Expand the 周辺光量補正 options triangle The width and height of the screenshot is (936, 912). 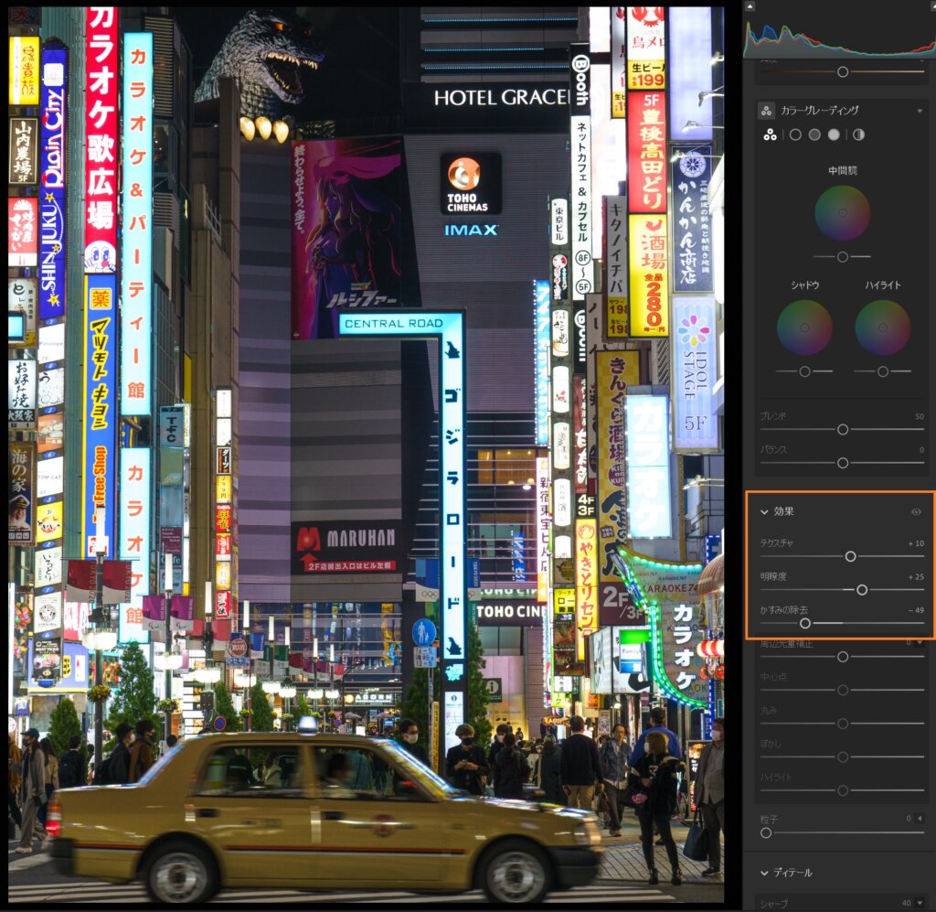coord(920,642)
